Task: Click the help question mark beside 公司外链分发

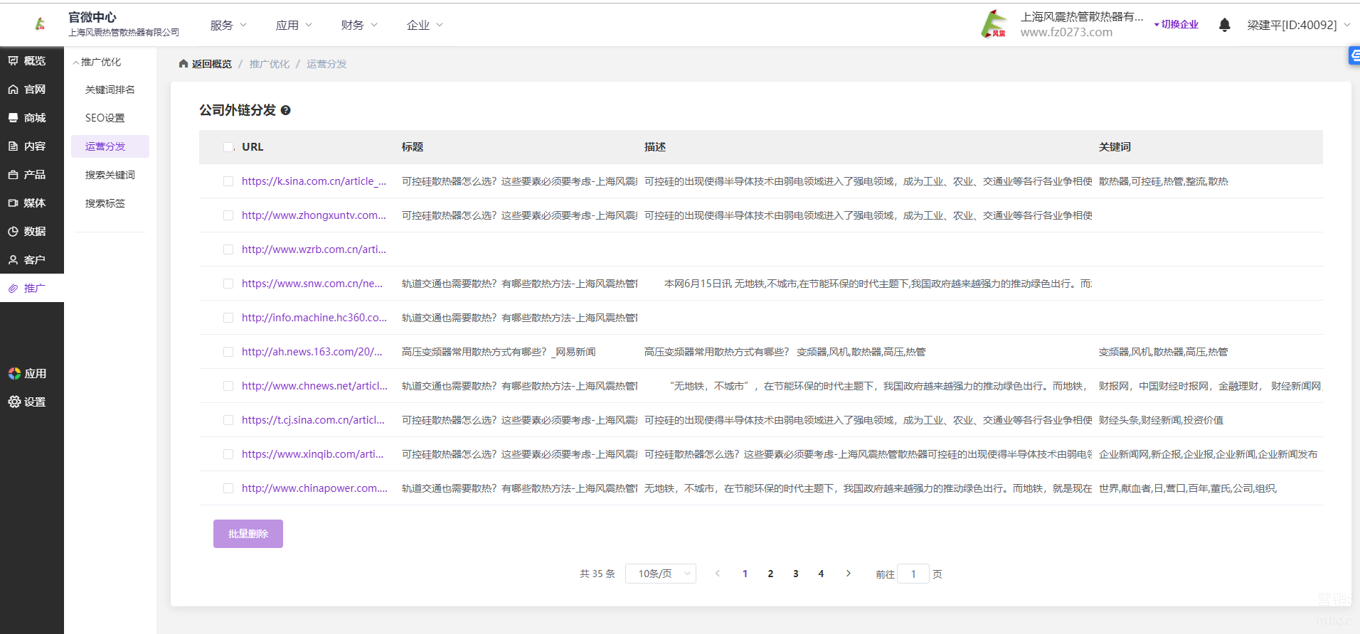Action: coord(285,110)
